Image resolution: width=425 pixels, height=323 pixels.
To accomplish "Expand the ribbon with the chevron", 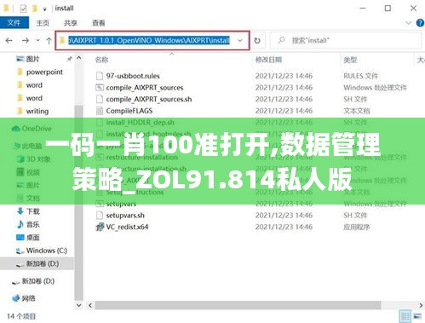I will tap(408, 23).
